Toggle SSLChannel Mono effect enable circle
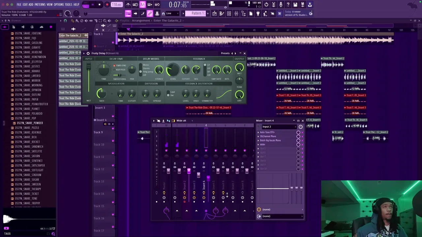The image size is (422, 237). point(298,136)
